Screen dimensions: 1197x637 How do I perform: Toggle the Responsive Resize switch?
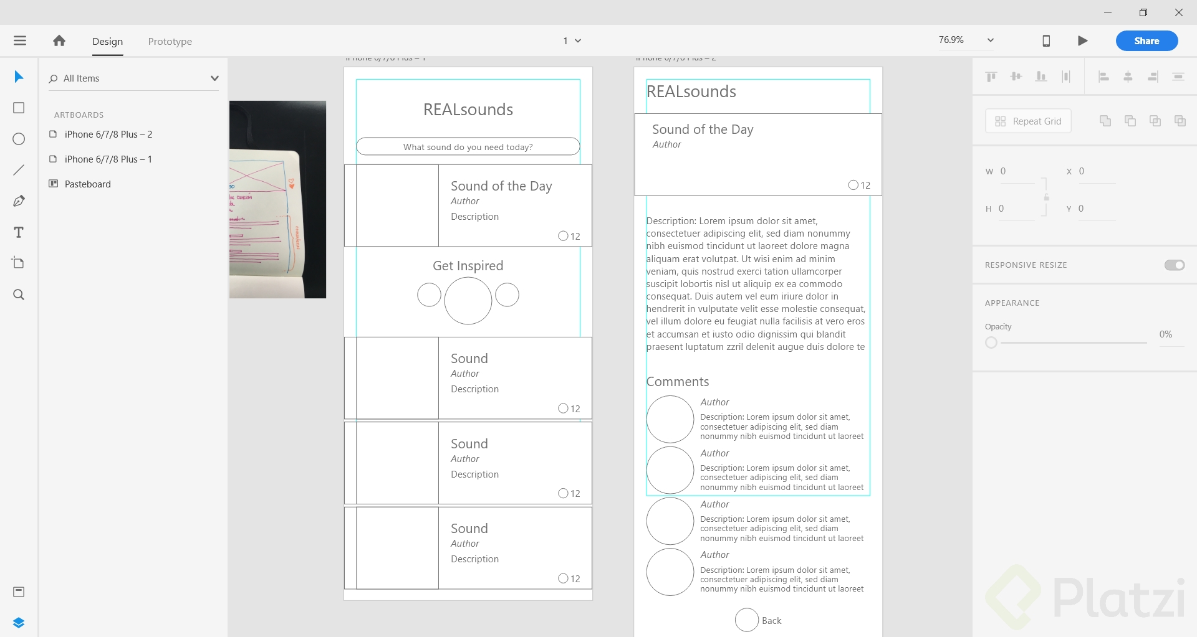(1175, 265)
